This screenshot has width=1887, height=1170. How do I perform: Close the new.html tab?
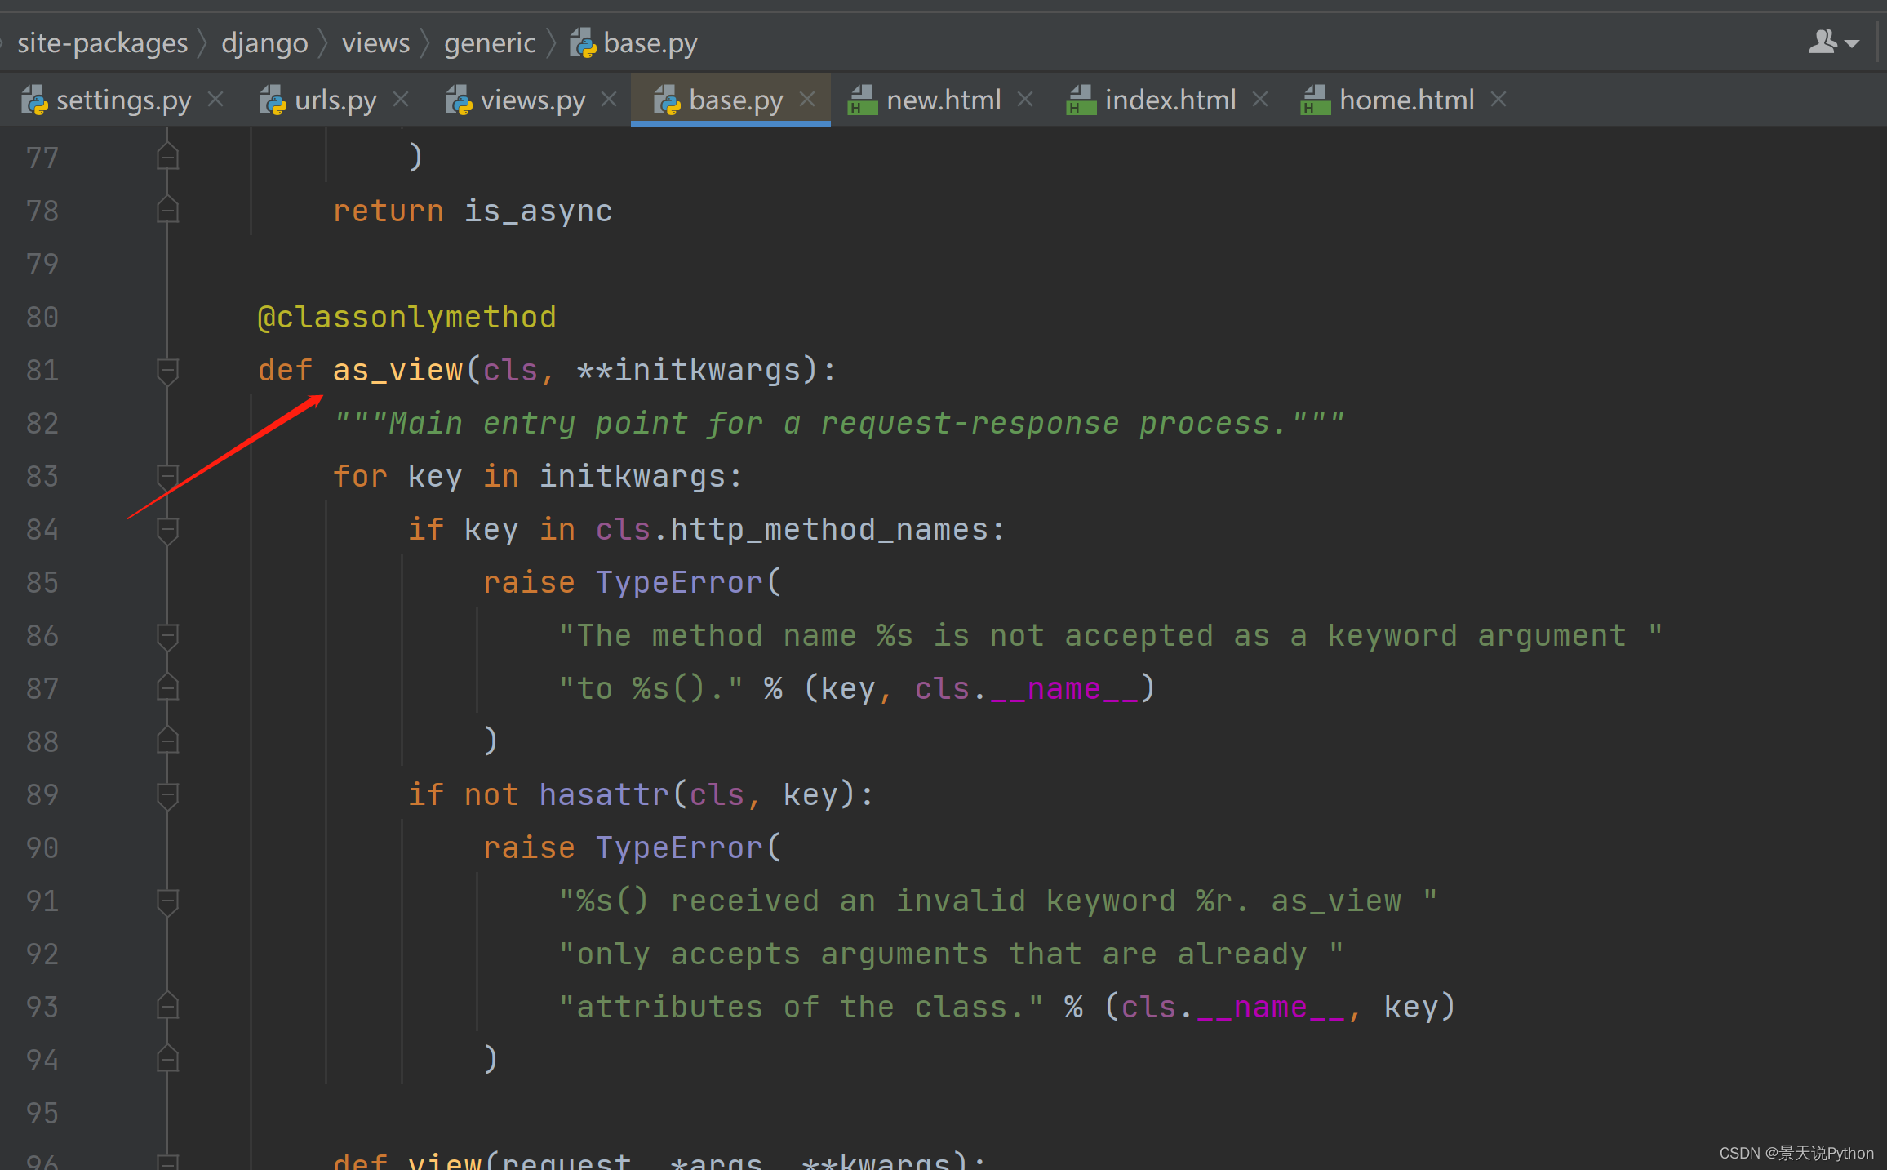click(1026, 100)
